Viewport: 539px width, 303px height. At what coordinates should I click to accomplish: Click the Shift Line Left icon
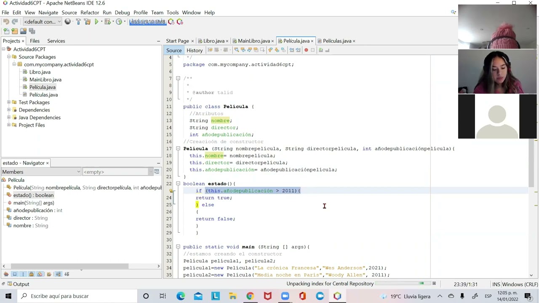coord(291,50)
